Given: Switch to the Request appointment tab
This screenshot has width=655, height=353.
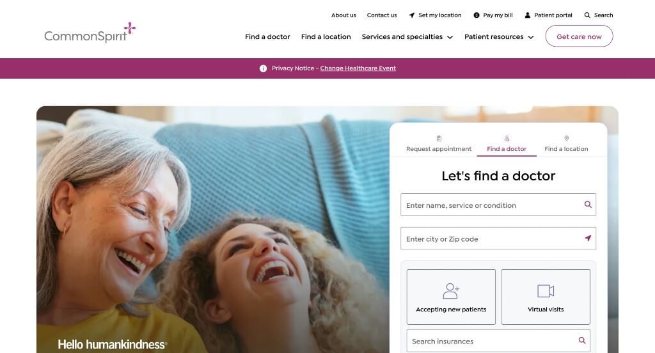Looking at the screenshot, I should pos(439,144).
